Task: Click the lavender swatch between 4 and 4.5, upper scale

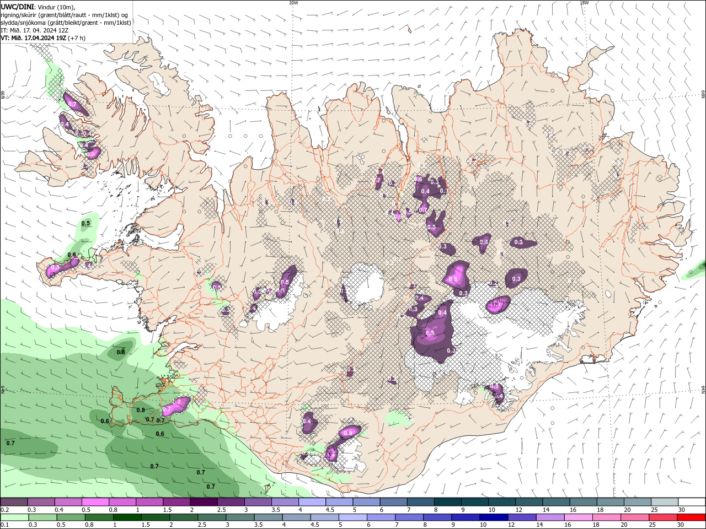Action: point(311,502)
